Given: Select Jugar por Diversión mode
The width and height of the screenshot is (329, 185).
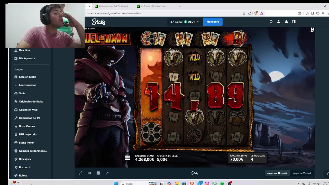Looking at the screenshot, I should tap(278, 173).
